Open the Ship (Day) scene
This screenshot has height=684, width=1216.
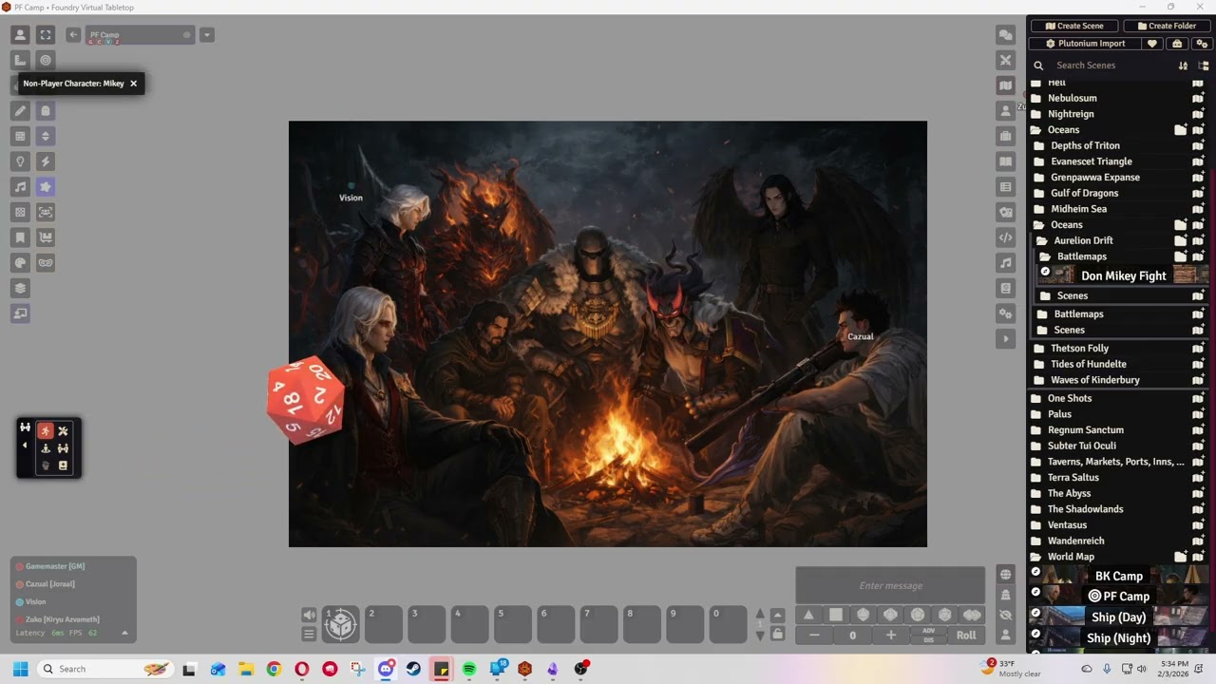1119,617
